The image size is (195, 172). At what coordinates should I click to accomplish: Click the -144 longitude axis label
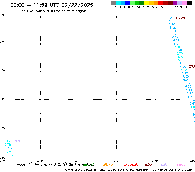pos(79,161)
